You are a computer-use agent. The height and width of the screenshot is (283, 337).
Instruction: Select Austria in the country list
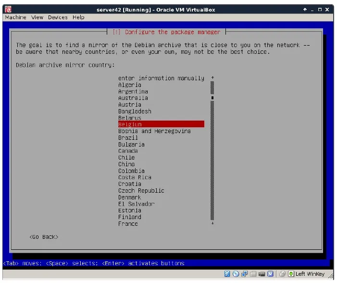coord(161,105)
